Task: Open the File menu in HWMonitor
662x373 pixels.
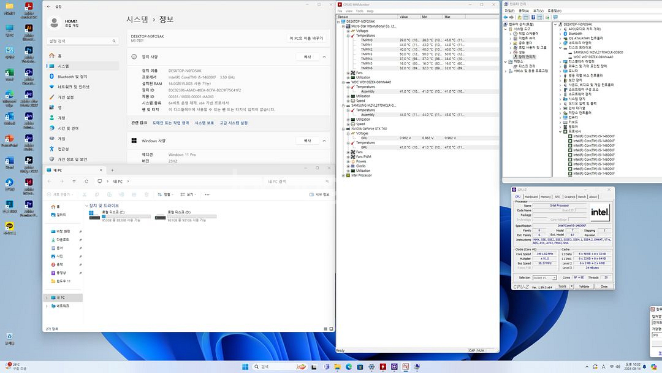Action: 340,12
